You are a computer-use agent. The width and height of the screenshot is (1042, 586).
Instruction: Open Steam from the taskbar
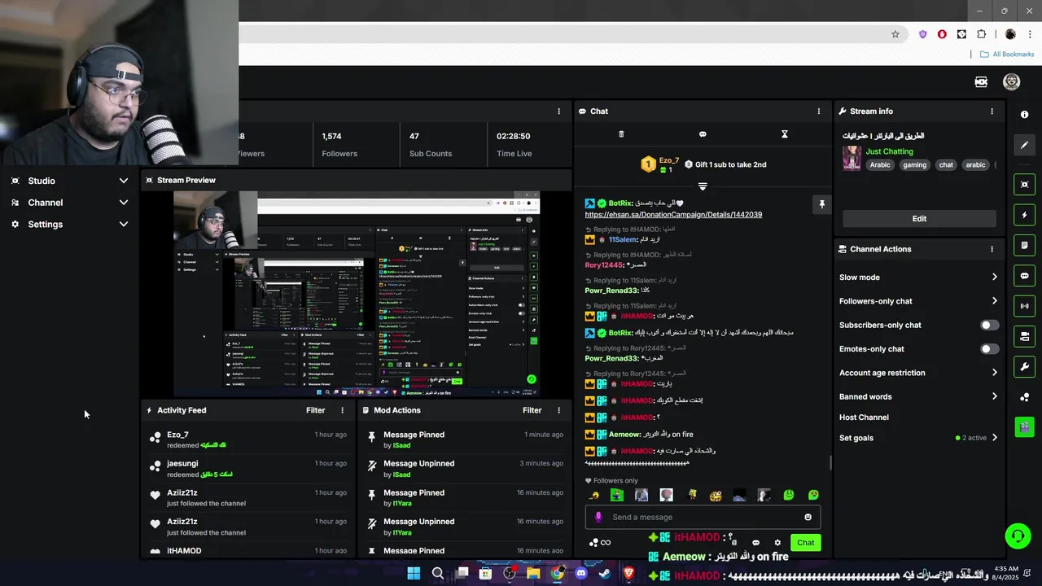pyautogui.click(x=605, y=574)
